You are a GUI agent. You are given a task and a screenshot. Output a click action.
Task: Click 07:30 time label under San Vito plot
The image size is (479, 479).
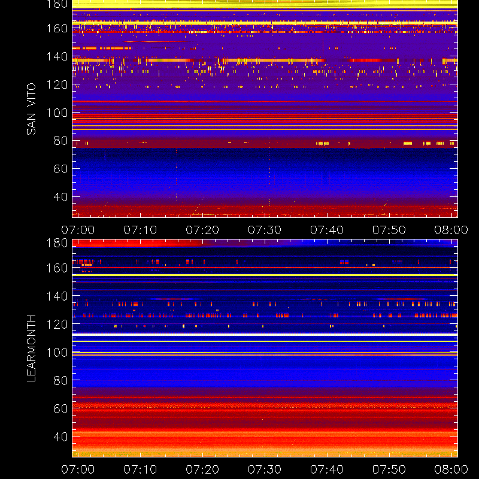(265, 230)
